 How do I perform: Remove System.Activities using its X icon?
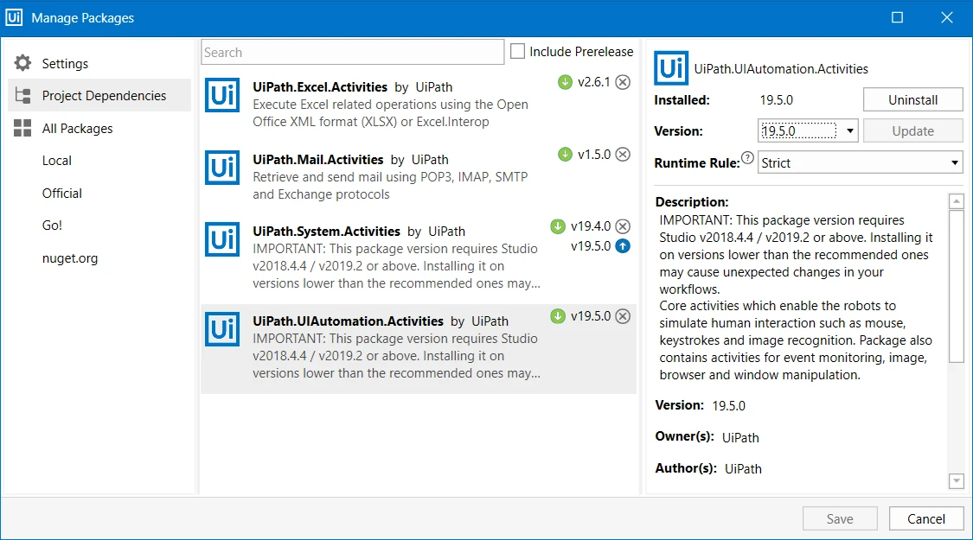point(623,226)
